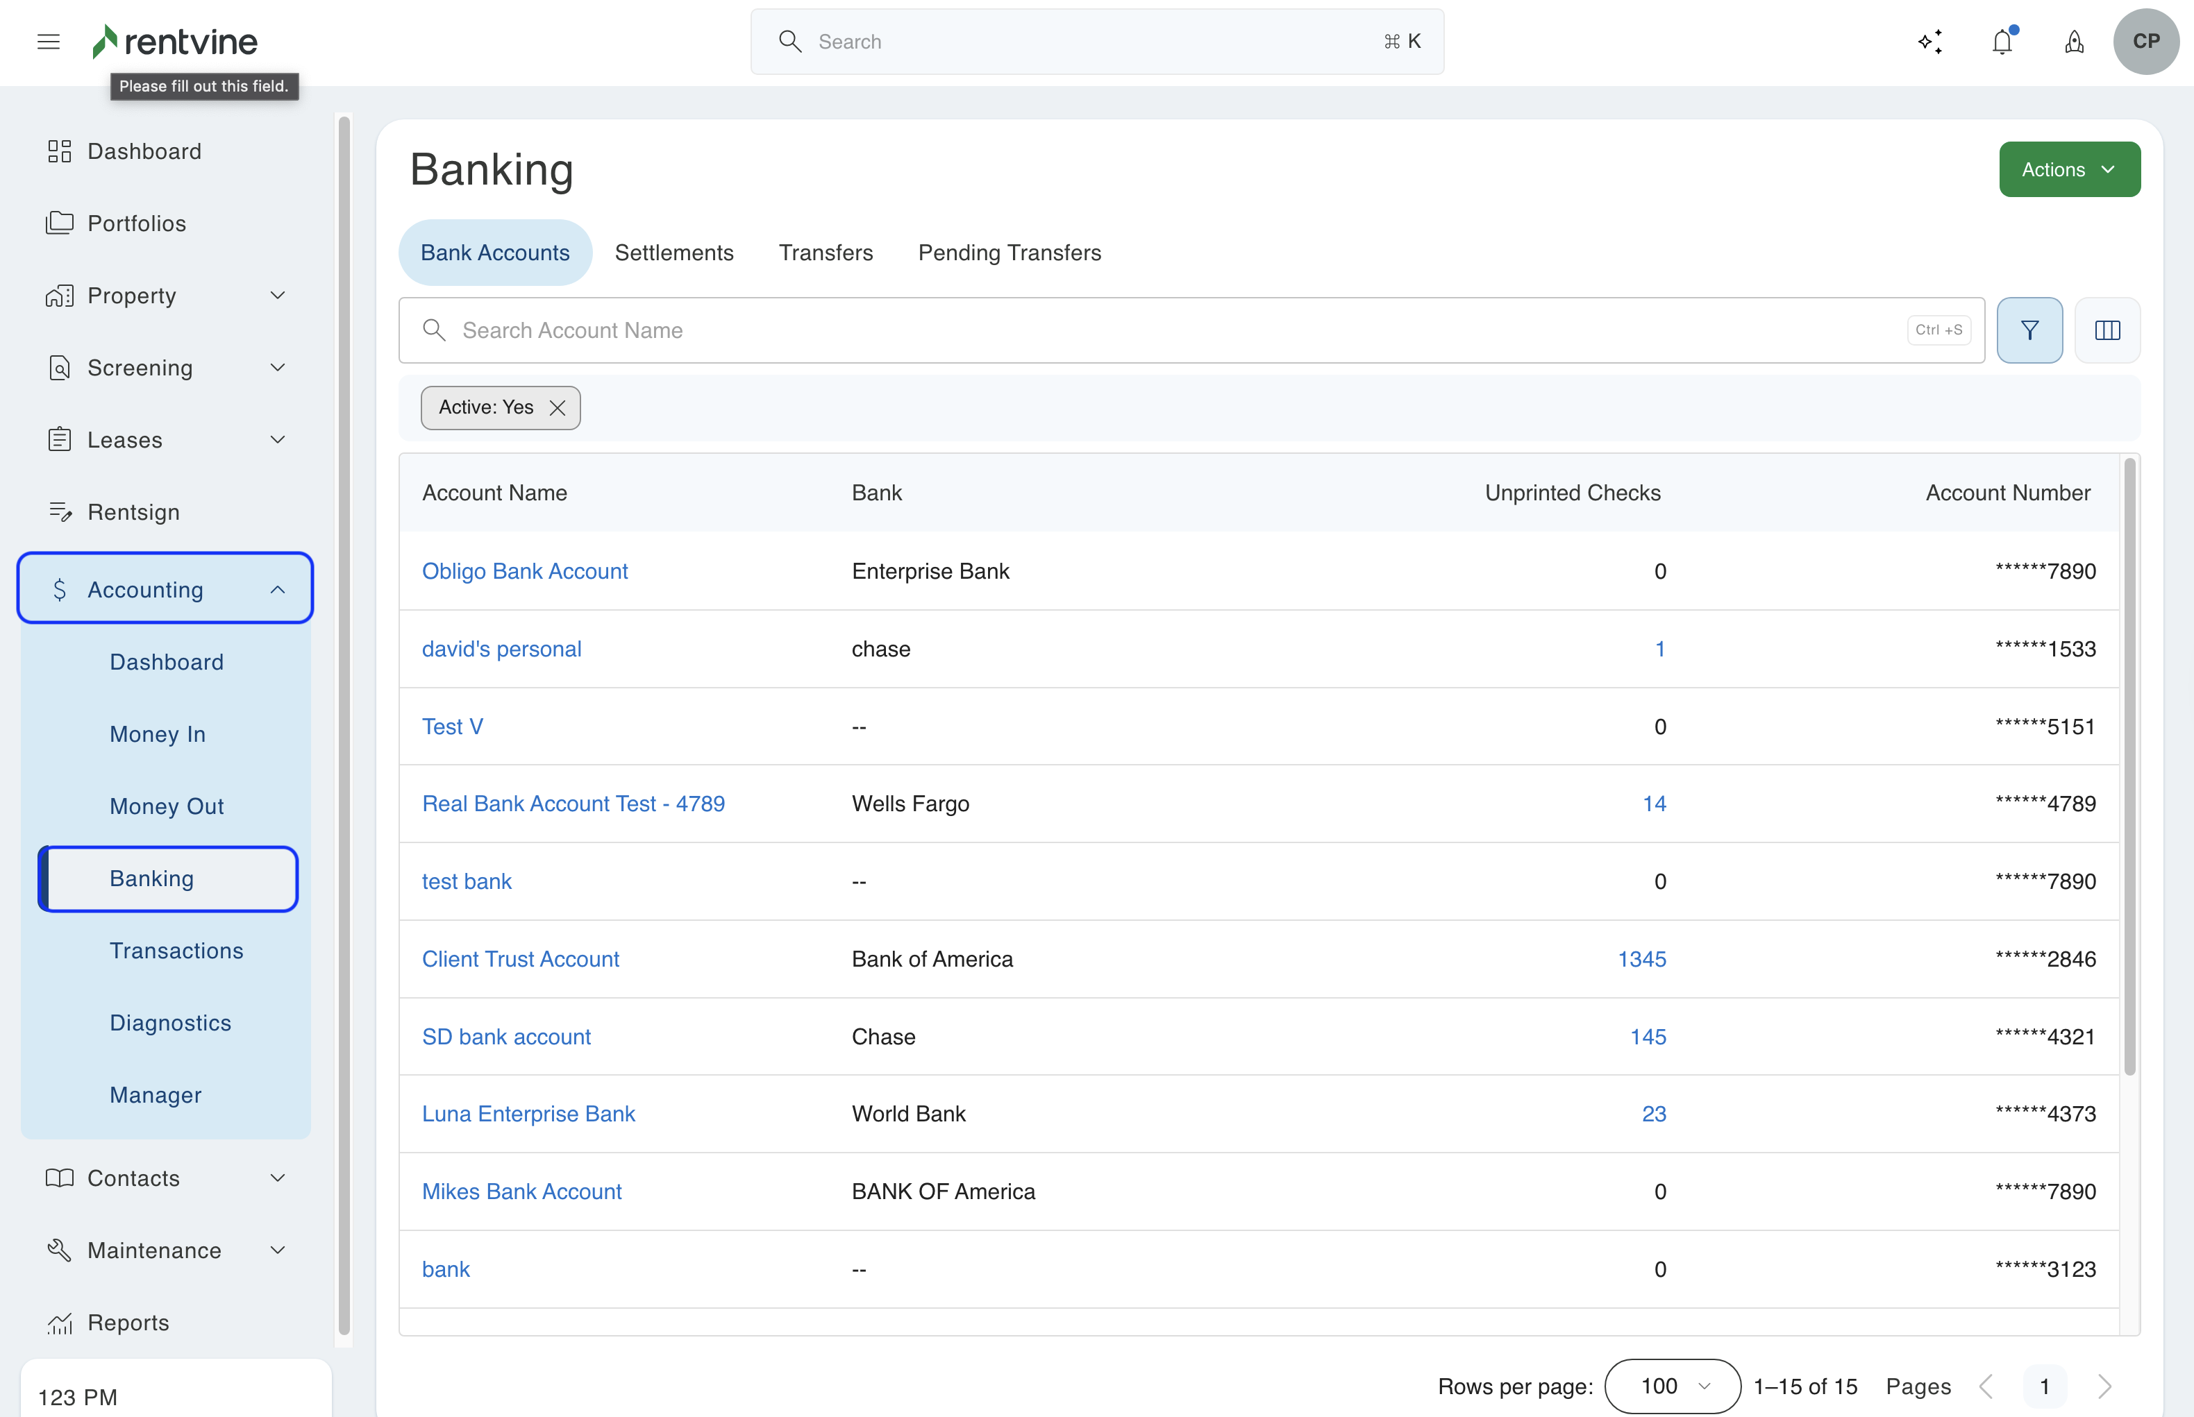Open the column chooser icon

pos(2107,330)
